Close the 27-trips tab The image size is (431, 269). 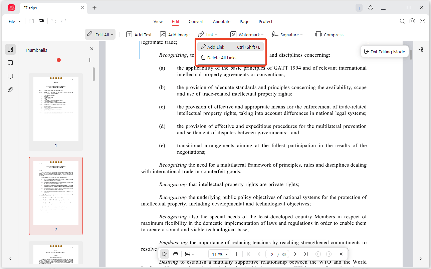pos(82,8)
